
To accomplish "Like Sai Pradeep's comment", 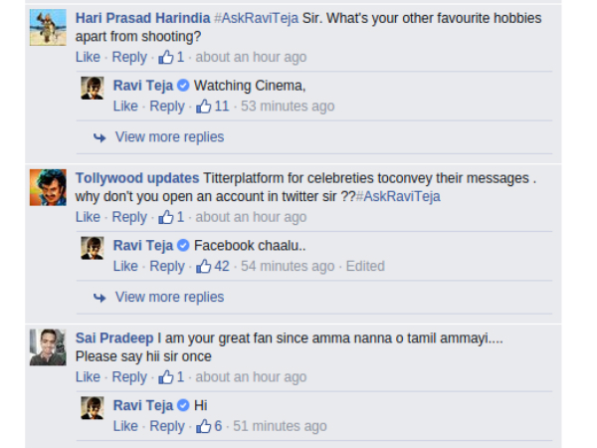I will 88,377.
